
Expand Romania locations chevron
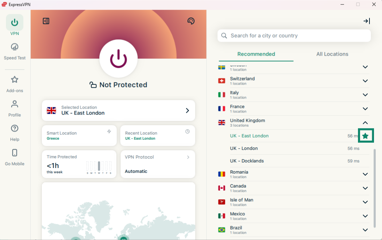(365, 174)
